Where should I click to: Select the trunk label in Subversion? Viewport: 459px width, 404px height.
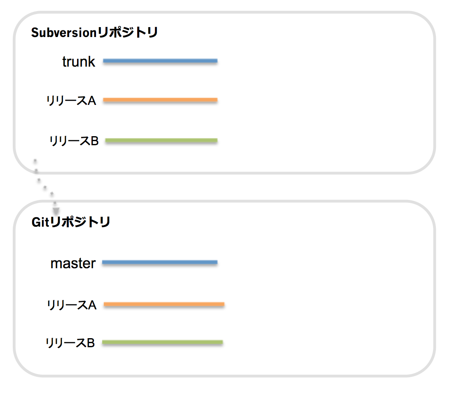coord(78,62)
